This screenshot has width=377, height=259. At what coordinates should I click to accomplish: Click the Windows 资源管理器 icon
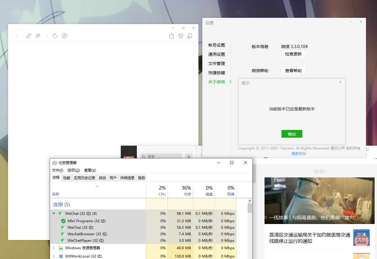click(61, 248)
